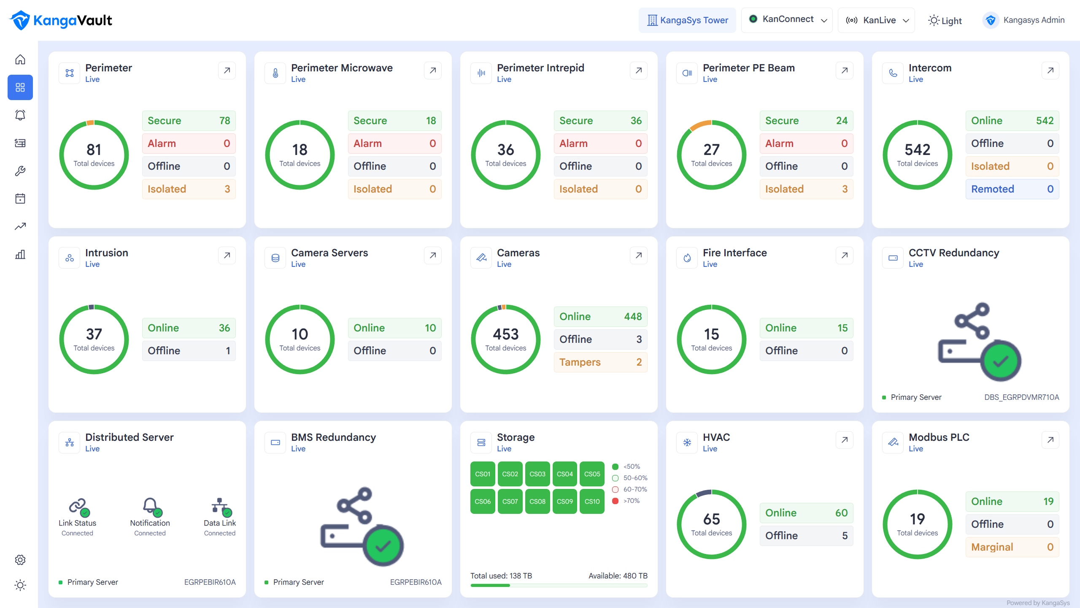
Task: Click the Intercom phone icon
Action: [x=893, y=73]
